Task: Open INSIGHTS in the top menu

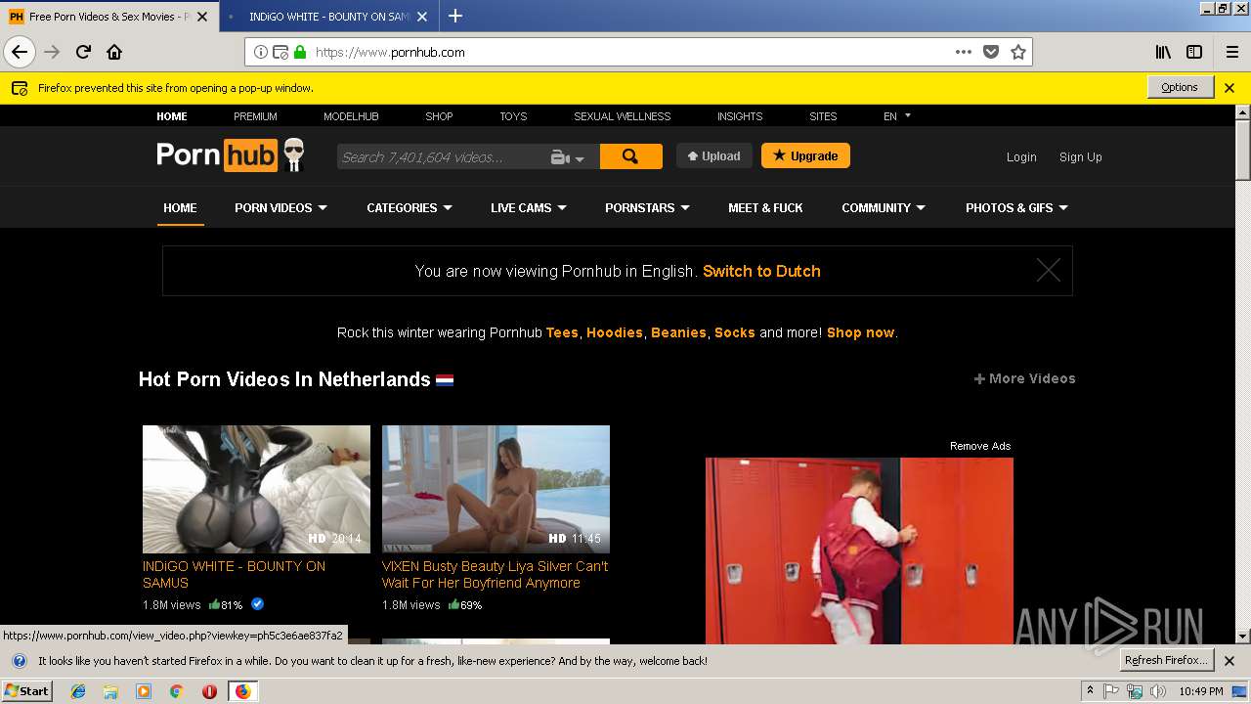Action: tap(740, 115)
